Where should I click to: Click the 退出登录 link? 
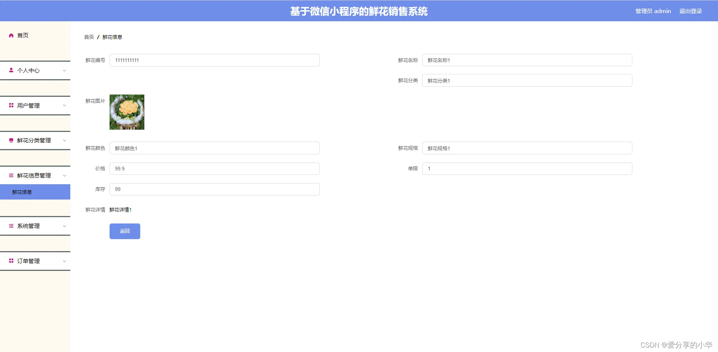tap(691, 11)
